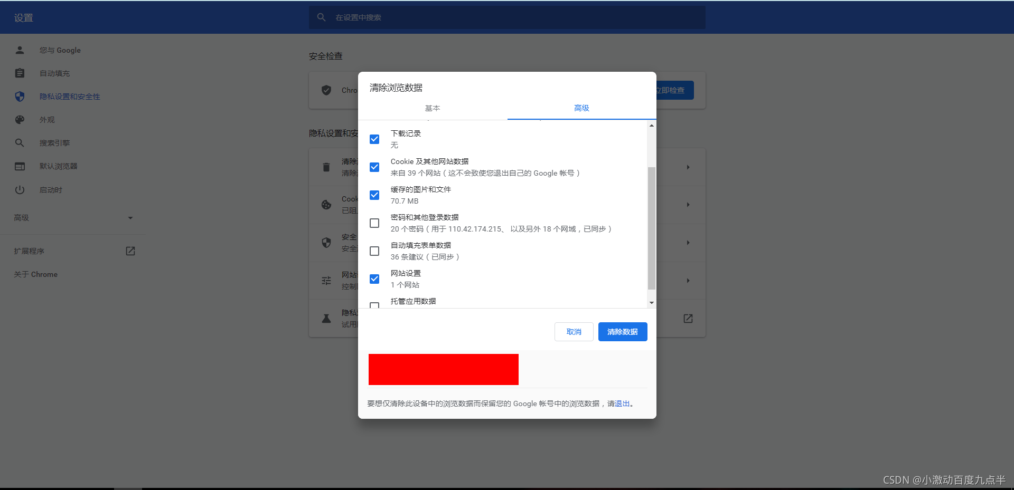Click the trash icon in privacy list
The width and height of the screenshot is (1014, 490).
[326, 167]
